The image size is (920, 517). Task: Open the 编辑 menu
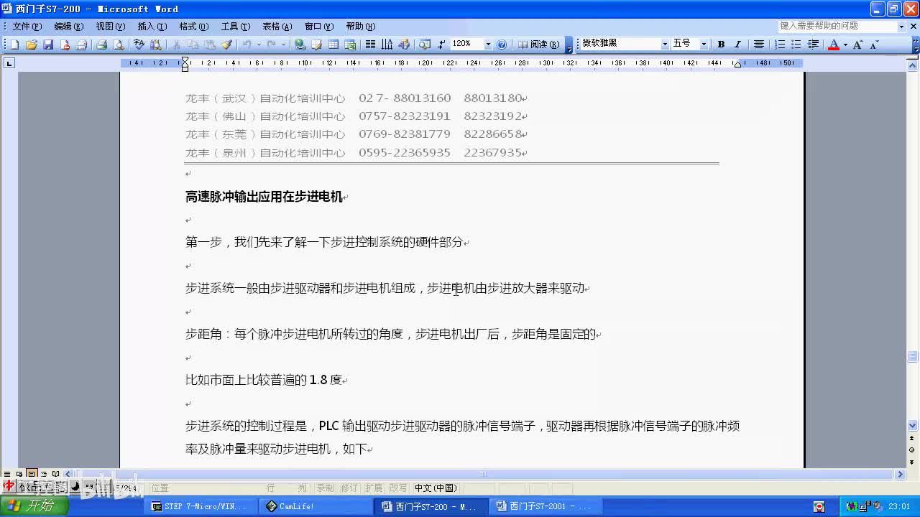point(68,27)
